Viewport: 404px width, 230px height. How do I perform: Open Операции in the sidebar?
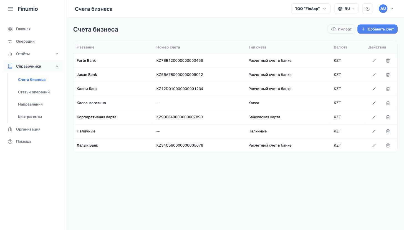[33, 42]
